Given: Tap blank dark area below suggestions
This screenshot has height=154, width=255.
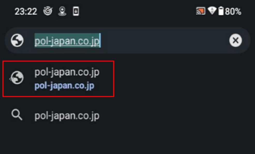Looking at the screenshot, I should [128, 141].
